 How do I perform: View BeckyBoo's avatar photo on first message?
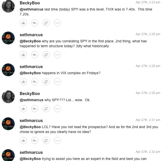(8, 6)
